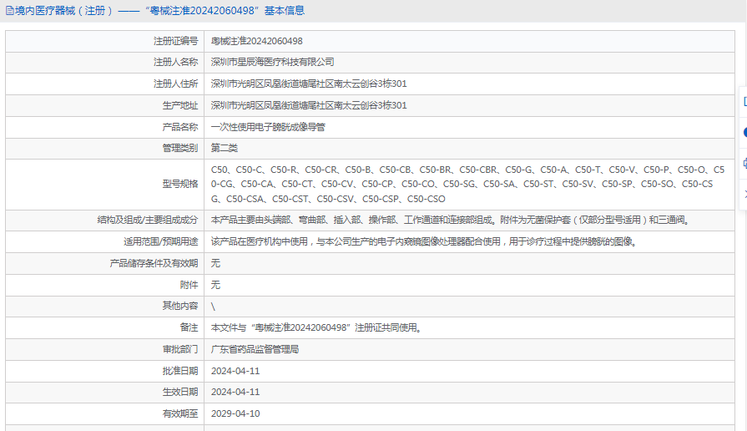Click the expiry date 2029-04-10
747x431 pixels.
coord(235,413)
